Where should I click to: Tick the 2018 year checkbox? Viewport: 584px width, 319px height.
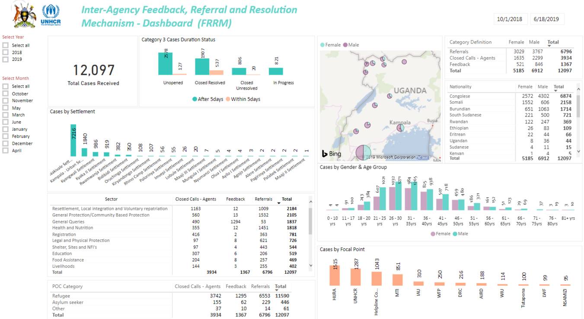5,52
